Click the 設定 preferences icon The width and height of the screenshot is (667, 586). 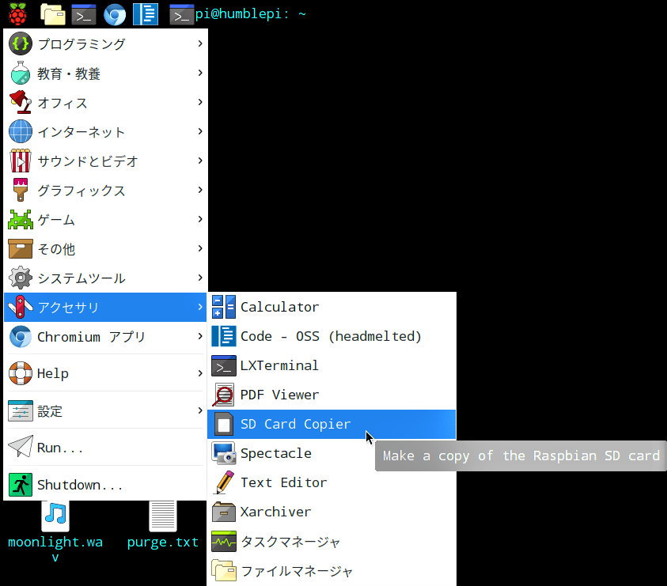coord(21,410)
